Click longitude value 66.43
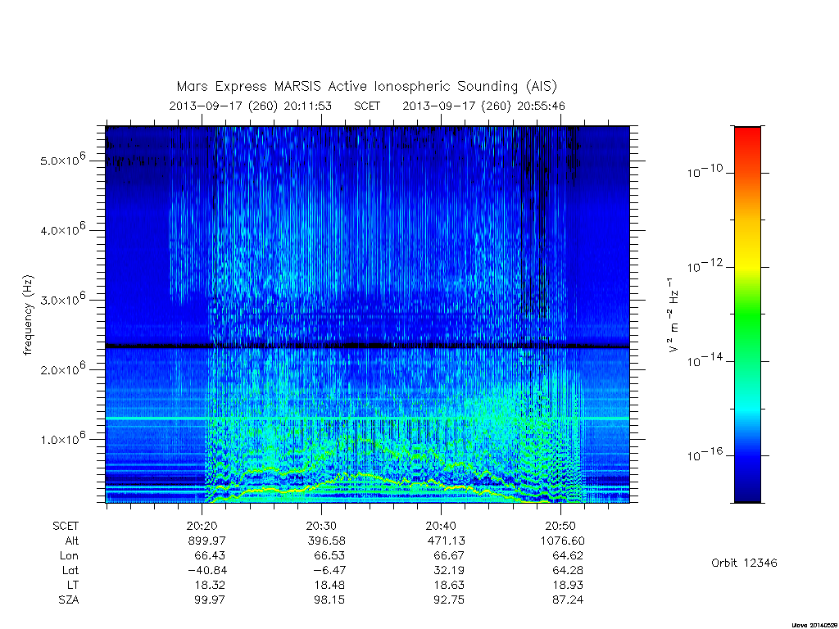This screenshot has height=629, width=839. point(210,556)
